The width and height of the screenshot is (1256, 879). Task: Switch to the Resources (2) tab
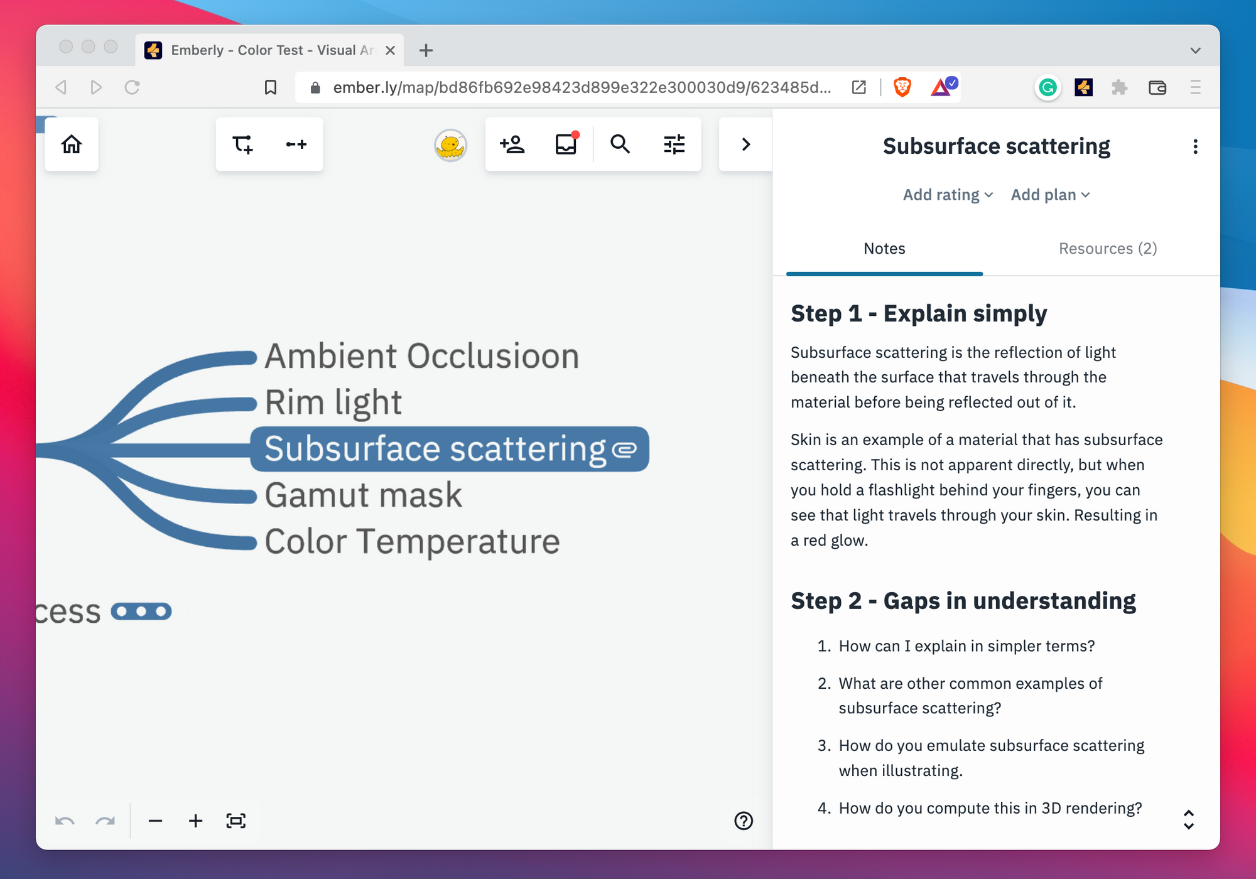pos(1107,249)
